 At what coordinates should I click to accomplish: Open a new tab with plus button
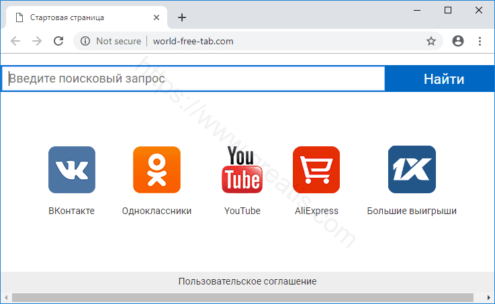point(182,17)
